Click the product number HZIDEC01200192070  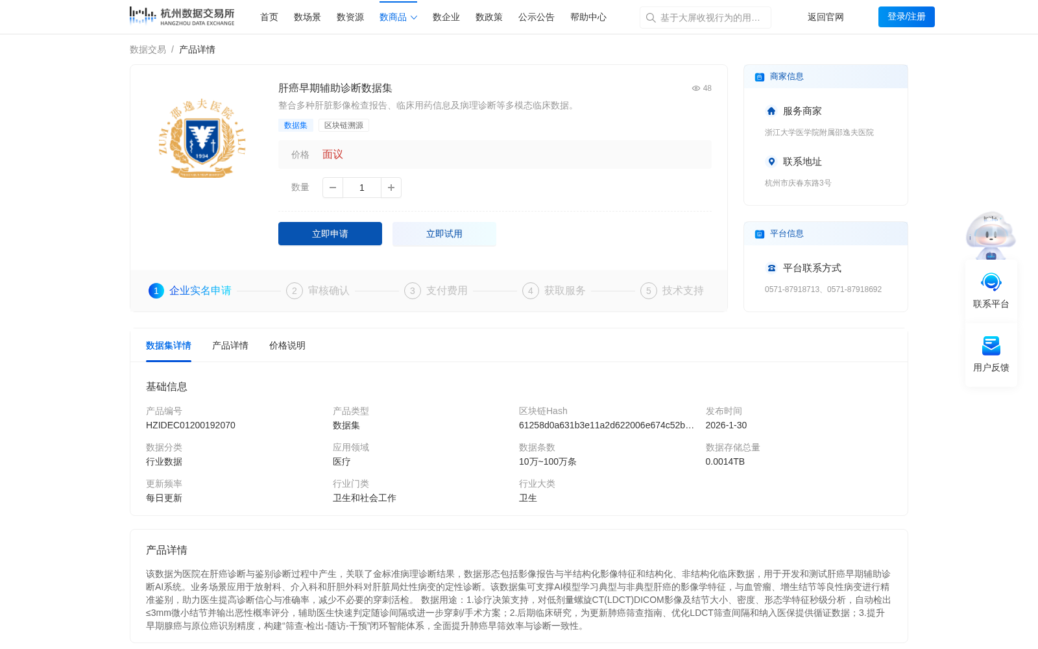(191, 425)
